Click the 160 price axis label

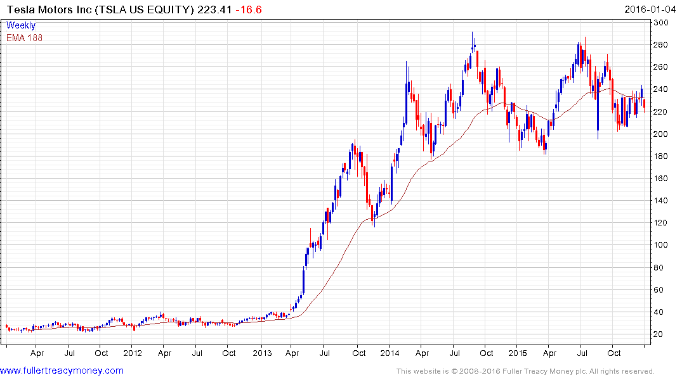pos(660,178)
